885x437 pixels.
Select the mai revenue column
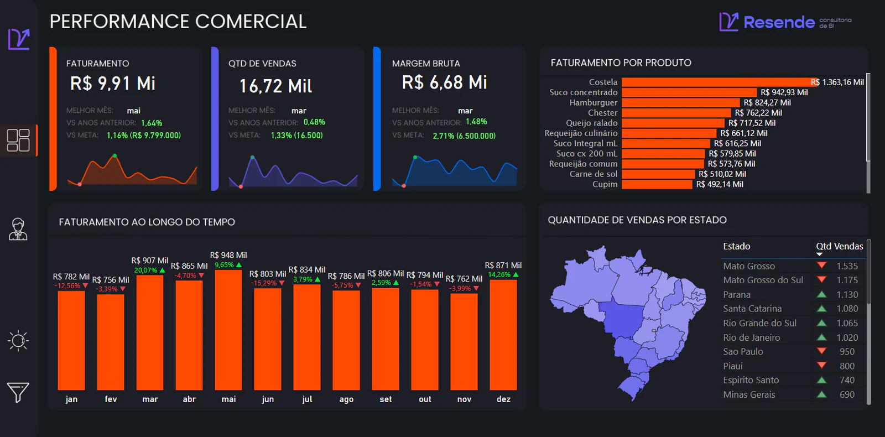click(228, 330)
